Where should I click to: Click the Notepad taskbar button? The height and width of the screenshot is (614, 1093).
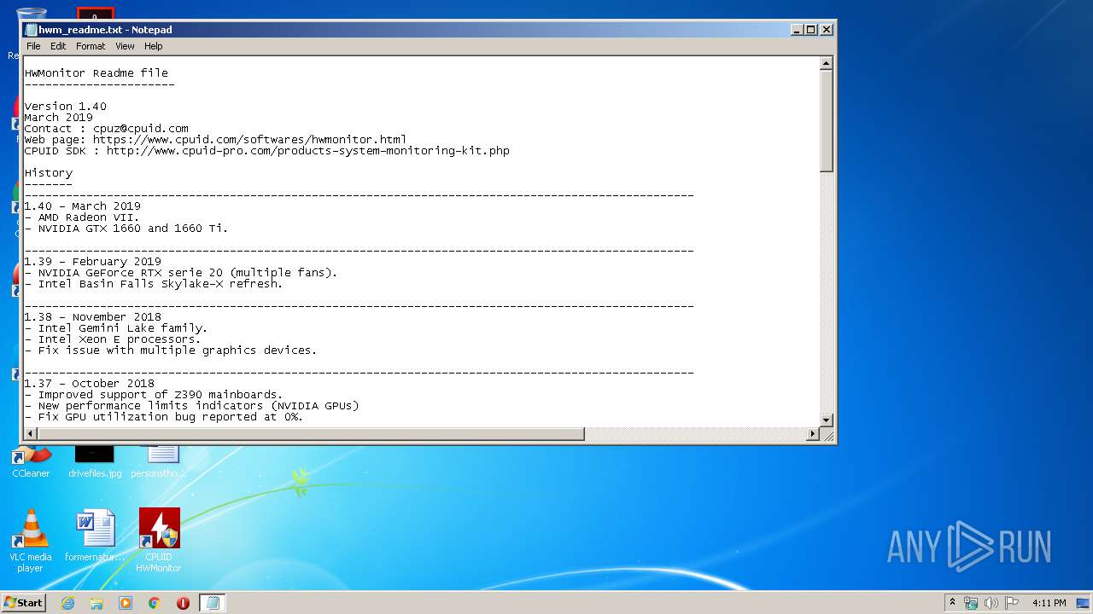click(x=213, y=603)
